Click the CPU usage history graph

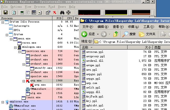tap(89, 12)
